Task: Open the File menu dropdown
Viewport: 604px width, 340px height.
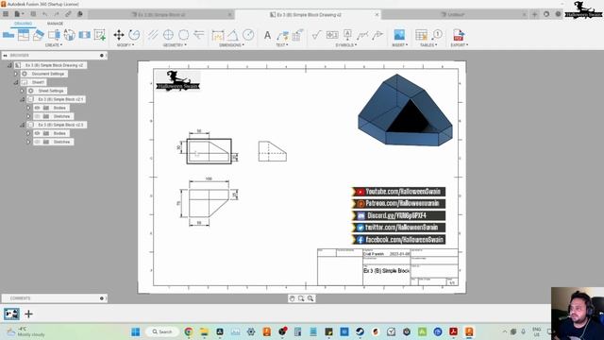Action: 19,14
